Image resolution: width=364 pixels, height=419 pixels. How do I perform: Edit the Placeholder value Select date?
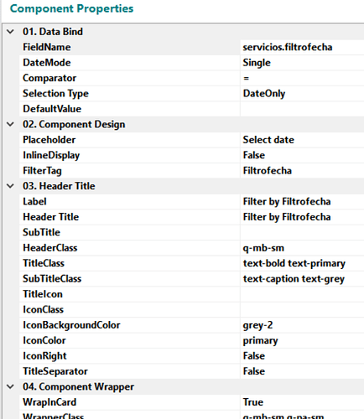point(302,140)
